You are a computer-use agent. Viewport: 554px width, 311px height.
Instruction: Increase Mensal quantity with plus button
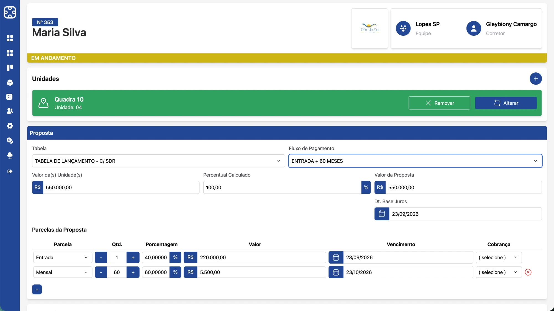point(133,272)
